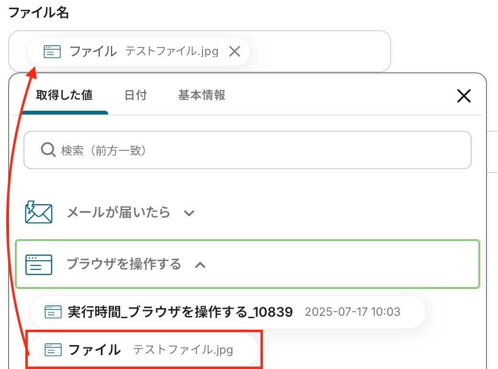Click the magnifier search icon
498x369 pixels.
(48, 150)
